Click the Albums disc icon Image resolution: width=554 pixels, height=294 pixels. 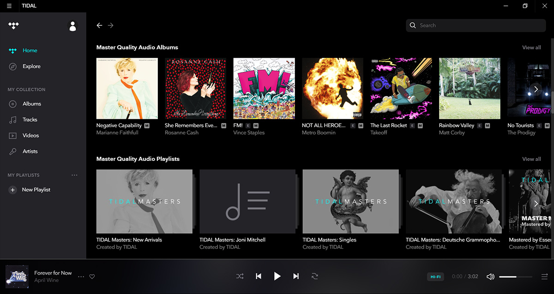[13, 104]
